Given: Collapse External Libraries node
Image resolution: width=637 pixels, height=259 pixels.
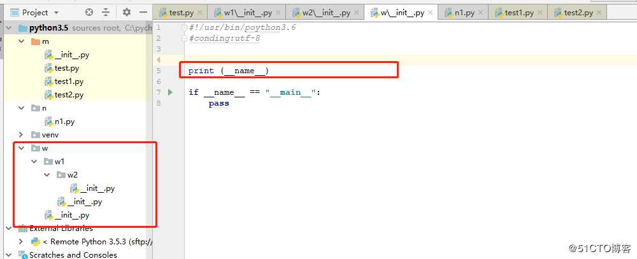Looking at the screenshot, I should 9,228.
